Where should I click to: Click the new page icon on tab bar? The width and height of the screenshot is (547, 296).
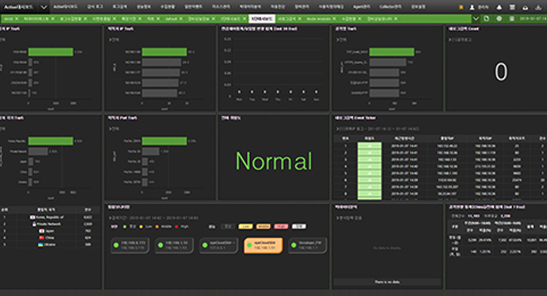tap(487, 18)
